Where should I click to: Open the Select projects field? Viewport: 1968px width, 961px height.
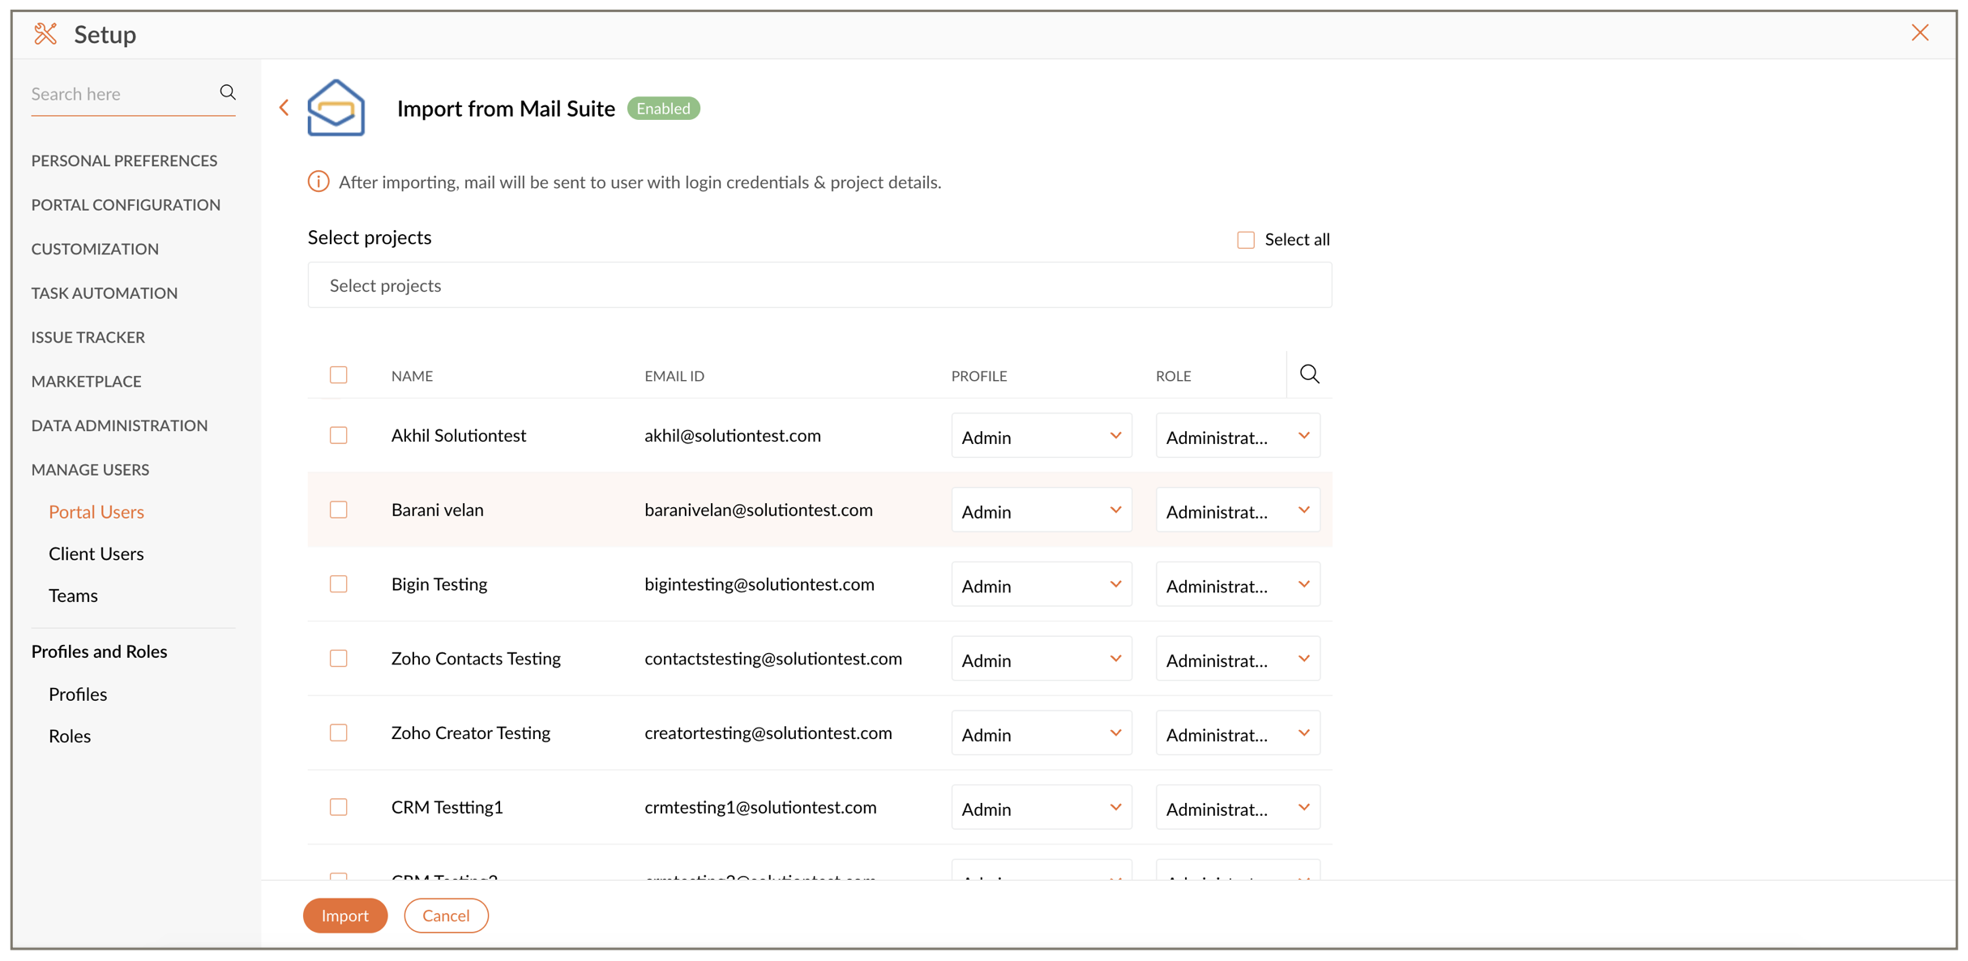click(819, 285)
